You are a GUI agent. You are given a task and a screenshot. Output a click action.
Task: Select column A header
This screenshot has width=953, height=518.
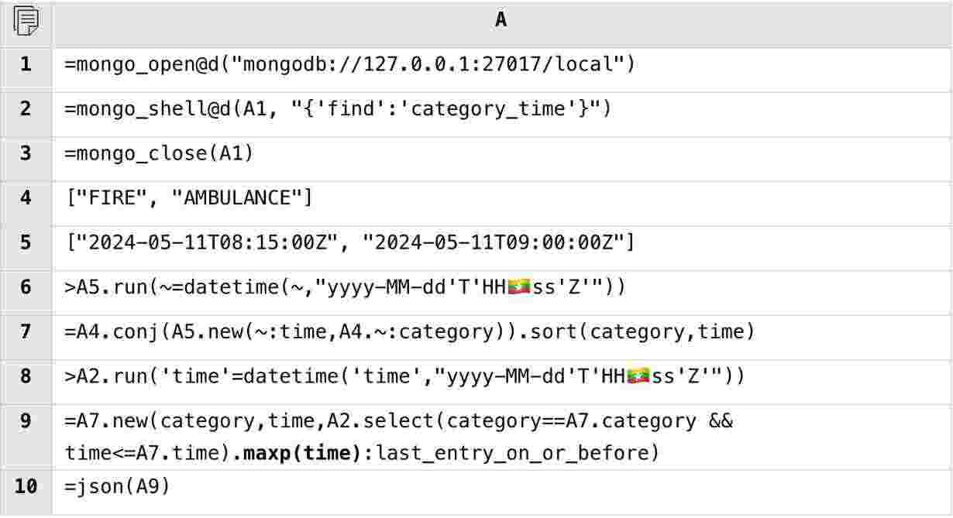point(501,21)
